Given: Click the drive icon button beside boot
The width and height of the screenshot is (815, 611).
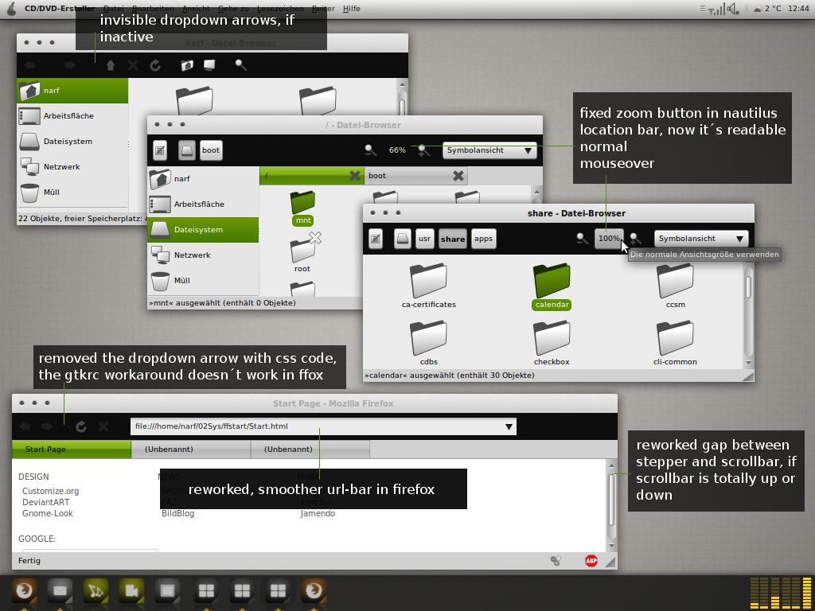Looking at the screenshot, I should pyautogui.click(x=187, y=150).
